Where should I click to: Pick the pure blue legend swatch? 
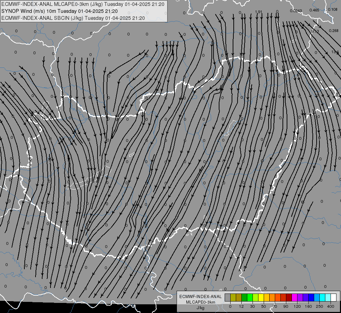[x=311, y=297]
